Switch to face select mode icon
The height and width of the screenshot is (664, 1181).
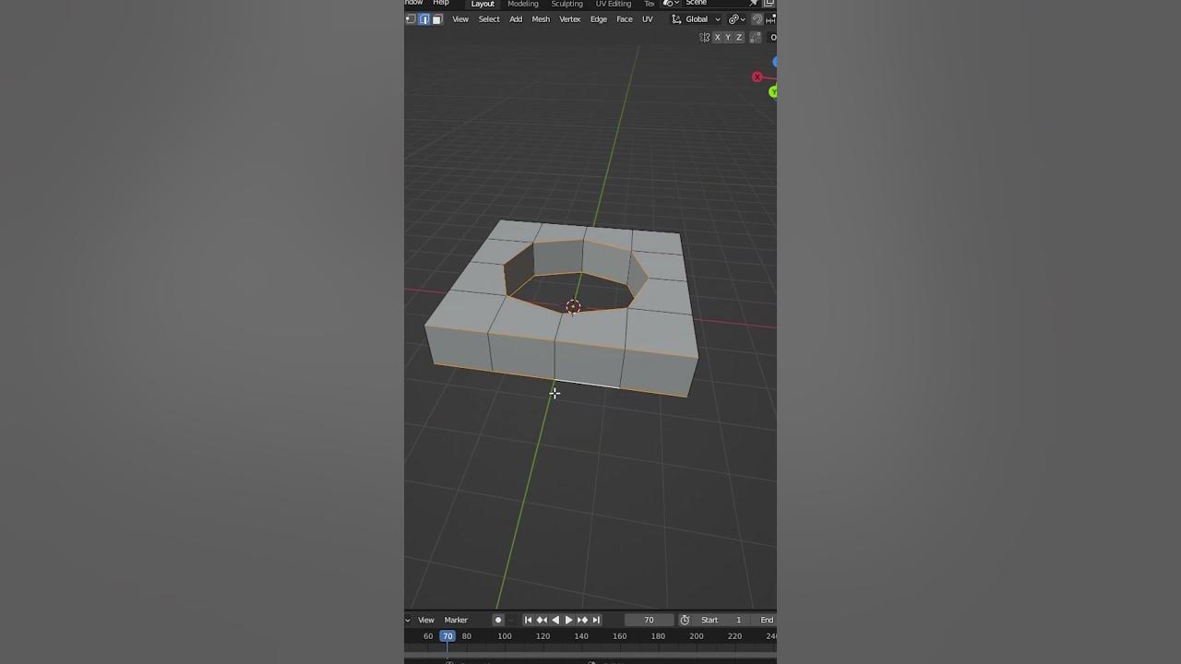tap(436, 19)
